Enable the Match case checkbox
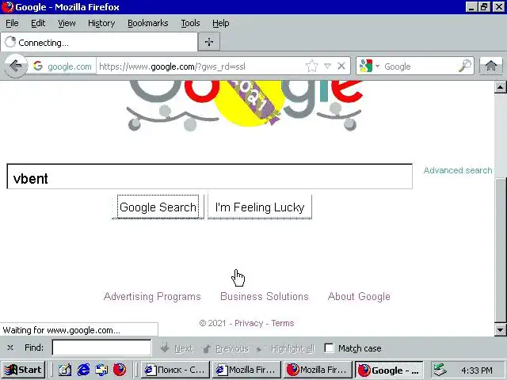This screenshot has width=507, height=380. pos(329,348)
